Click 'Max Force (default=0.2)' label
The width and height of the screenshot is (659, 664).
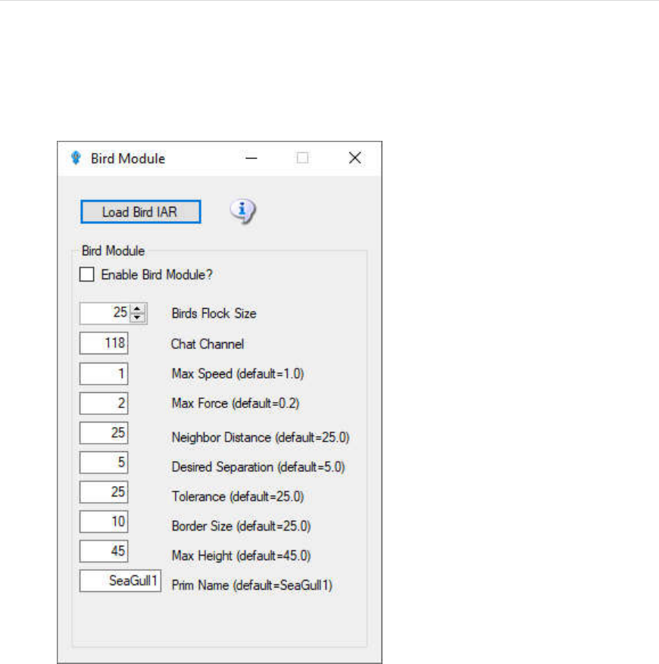[x=236, y=404]
